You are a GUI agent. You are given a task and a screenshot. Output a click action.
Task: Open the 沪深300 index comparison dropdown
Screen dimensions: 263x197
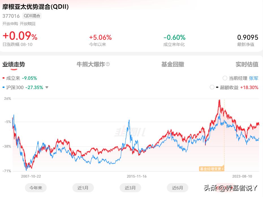(x=47, y=87)
